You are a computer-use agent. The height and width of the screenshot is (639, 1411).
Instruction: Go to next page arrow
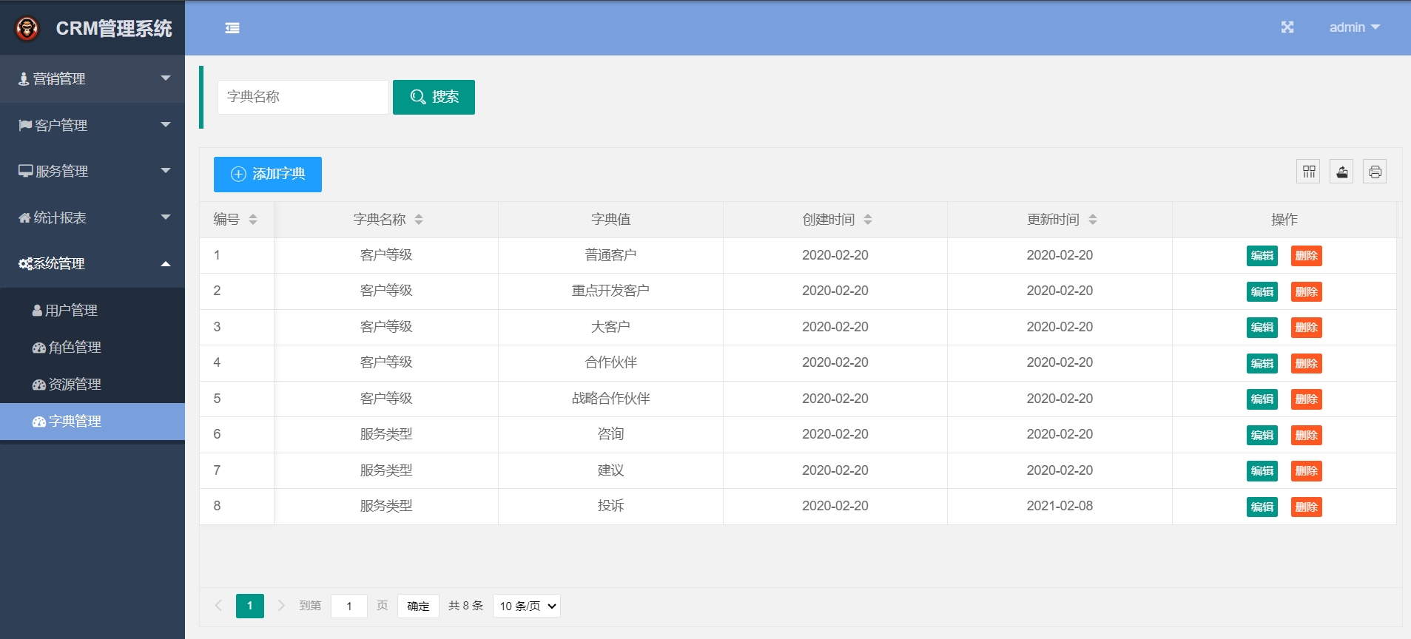[x=281, y=606]
